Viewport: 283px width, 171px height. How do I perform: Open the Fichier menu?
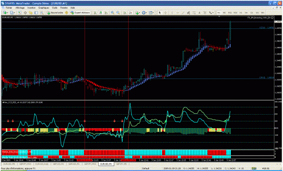click(9, 8)
